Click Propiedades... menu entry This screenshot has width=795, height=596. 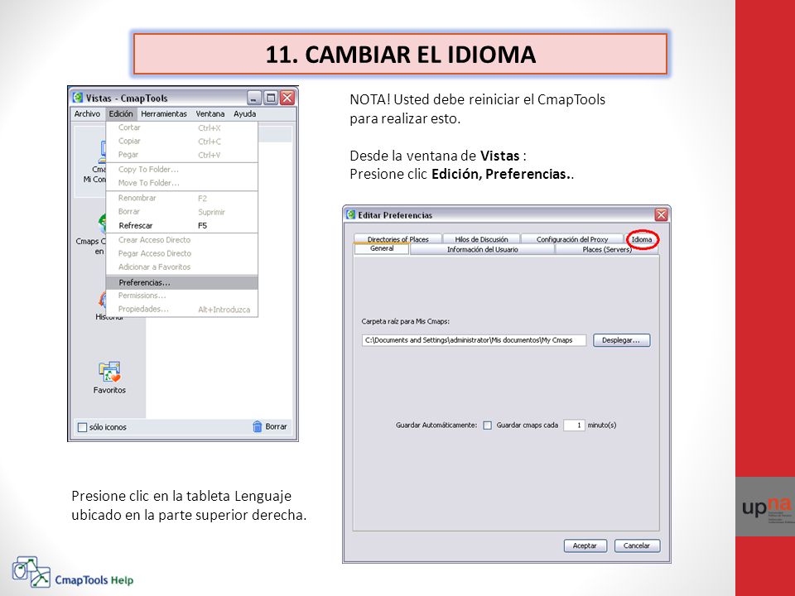(182, 309)
